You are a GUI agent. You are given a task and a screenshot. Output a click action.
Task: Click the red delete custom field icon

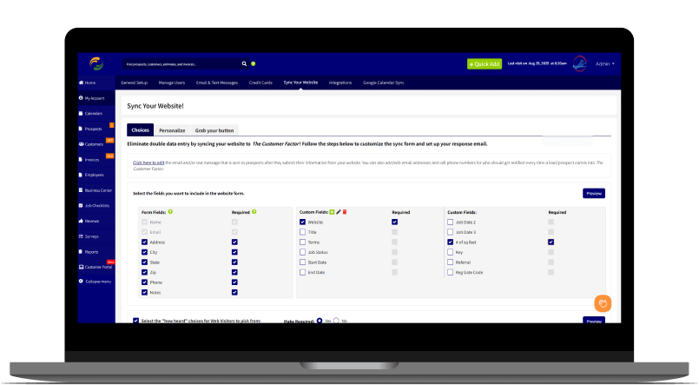coord(346,211)
